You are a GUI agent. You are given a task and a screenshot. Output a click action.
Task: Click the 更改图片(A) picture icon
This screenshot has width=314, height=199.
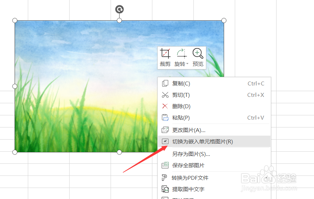coord(165,130)
